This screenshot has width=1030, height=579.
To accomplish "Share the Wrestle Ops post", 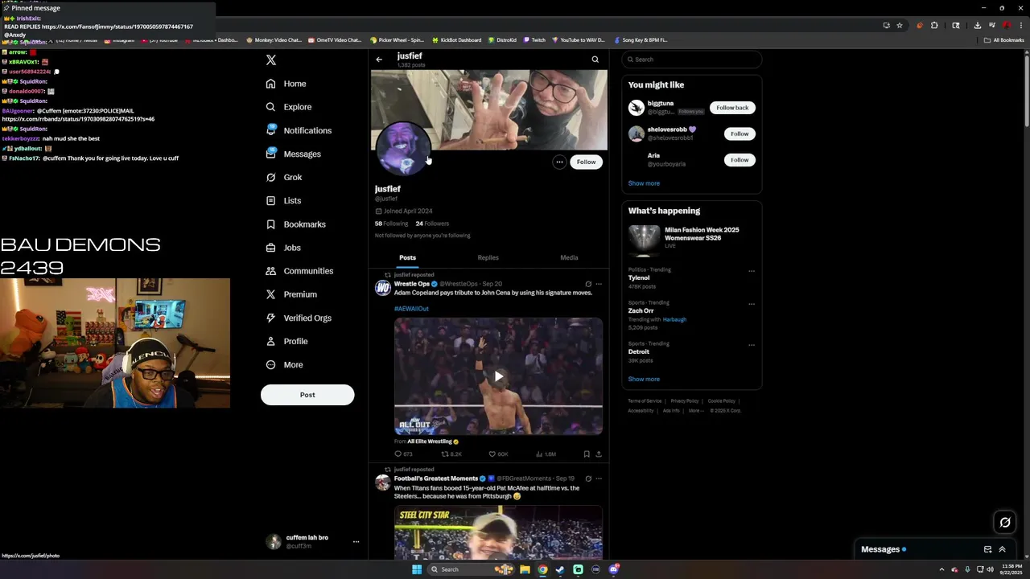I will click(x=598, y=454).
